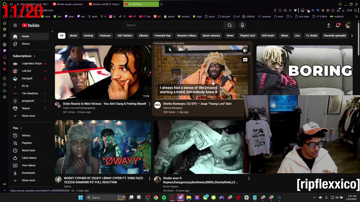Open the Dutie Reacts video thumbnail
This screenshot has width=360, height=202.
pyautogui.click(x=103, y=72)
